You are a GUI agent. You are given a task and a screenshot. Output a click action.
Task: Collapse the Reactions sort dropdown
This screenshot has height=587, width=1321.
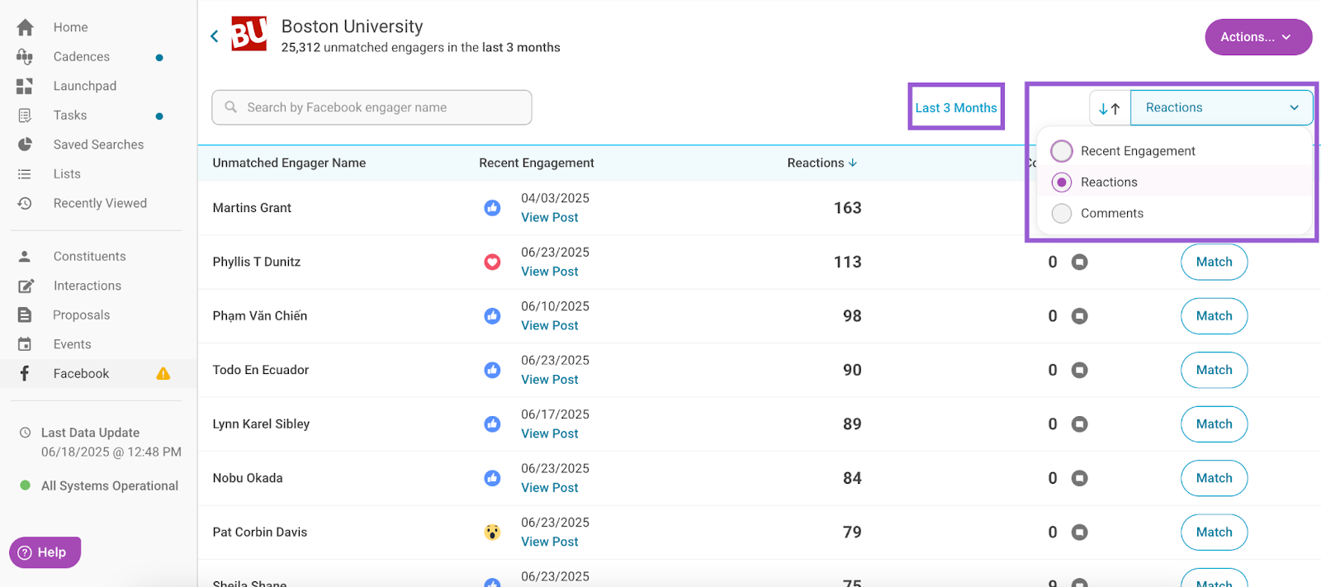(x=1221, y=108)
